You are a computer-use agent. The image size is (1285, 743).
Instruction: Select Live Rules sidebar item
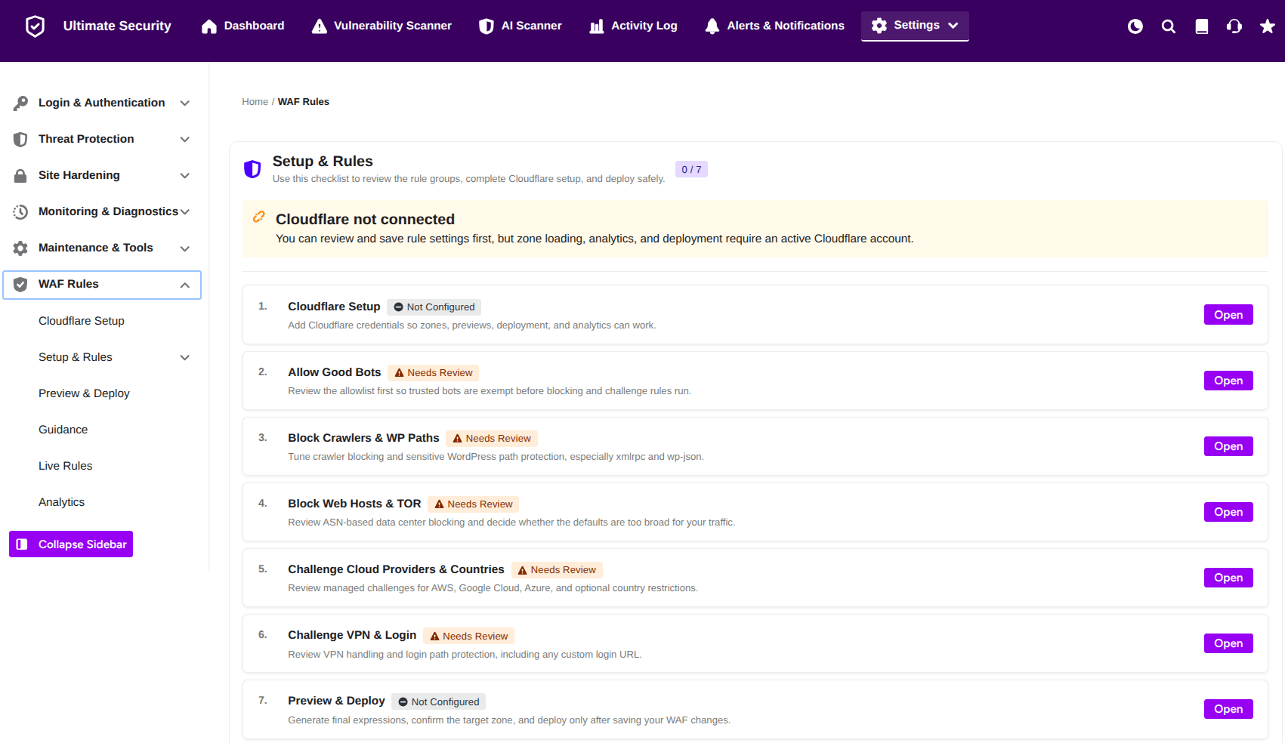pyautogui.click(x=66, y=466)
